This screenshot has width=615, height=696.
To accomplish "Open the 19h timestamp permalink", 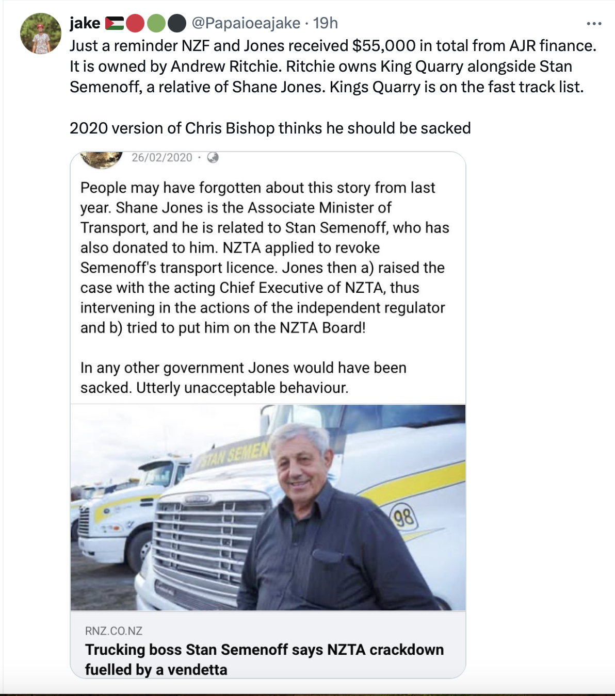I will [326, 23].
